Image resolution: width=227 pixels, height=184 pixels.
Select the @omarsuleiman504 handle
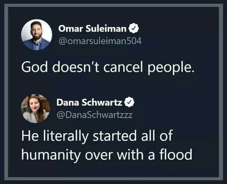coord(100,42)
